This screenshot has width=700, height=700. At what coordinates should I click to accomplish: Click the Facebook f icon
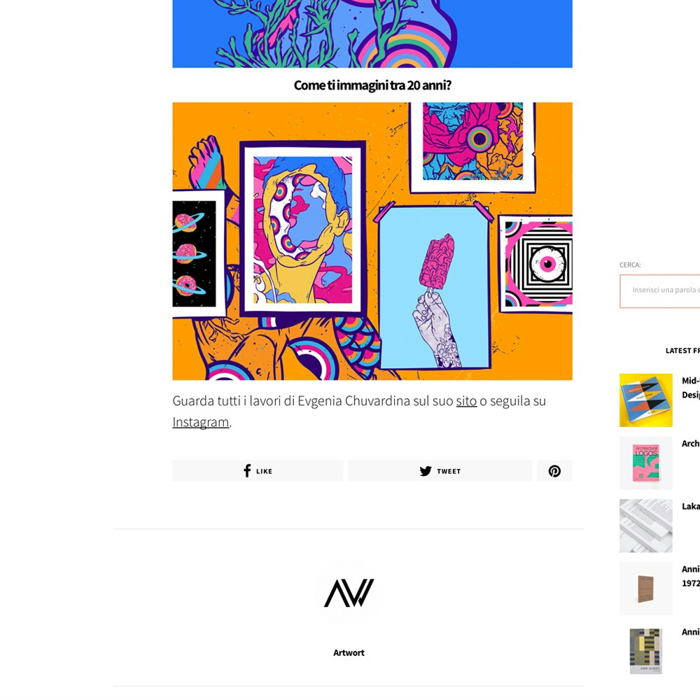point(247,470)
